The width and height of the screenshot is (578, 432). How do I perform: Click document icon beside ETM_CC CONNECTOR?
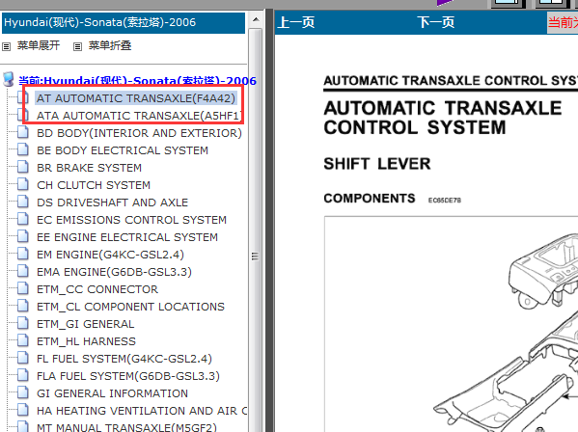tap(23, 288)
